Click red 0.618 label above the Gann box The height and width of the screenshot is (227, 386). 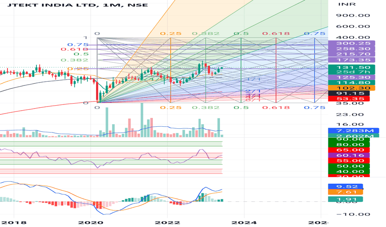click(276, 33)
